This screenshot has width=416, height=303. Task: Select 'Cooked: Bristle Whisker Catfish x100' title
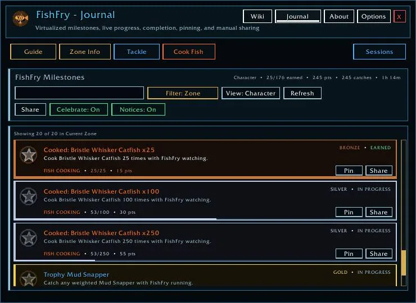pos(102,191)
